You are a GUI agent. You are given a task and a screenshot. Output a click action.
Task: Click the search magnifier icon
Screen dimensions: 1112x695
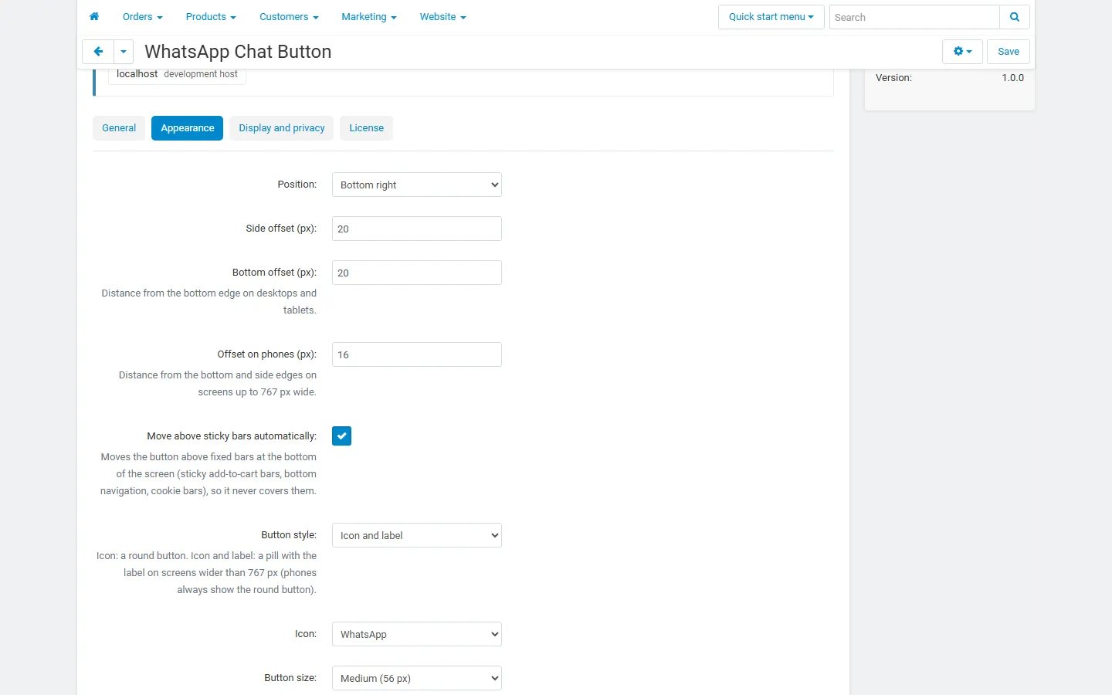coord(1015,17)
